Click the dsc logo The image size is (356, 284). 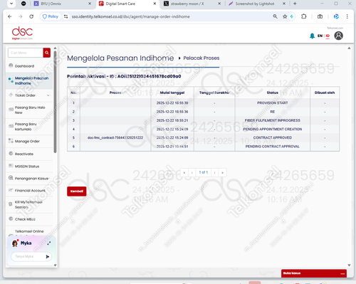tap(22, 33)
